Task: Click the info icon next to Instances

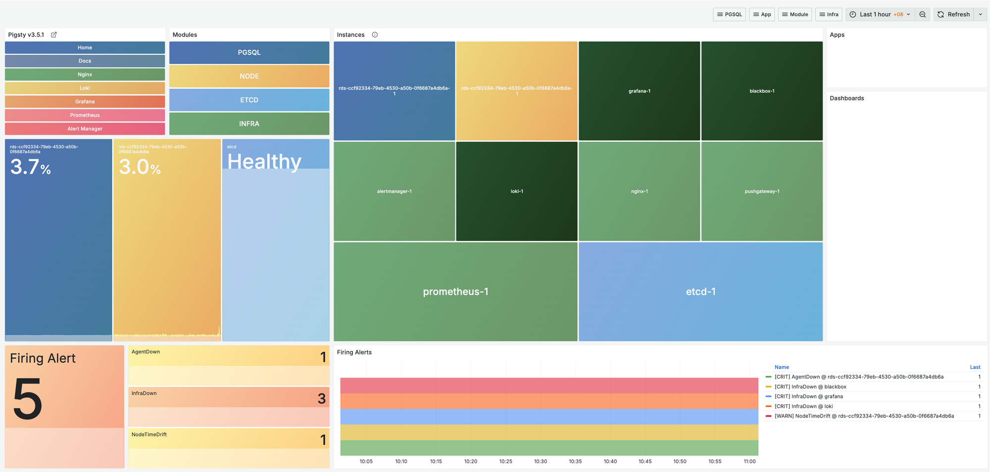Action: coord(375,35)
